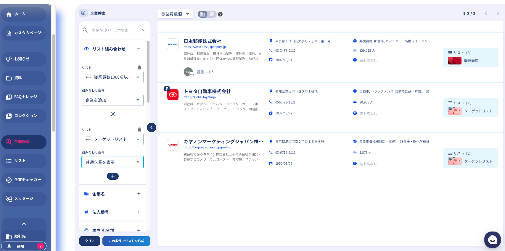Go to お知らせ notifications page
Image resolution: width=505 pixels, height=251 pixels.
click(x=24, y=59)
